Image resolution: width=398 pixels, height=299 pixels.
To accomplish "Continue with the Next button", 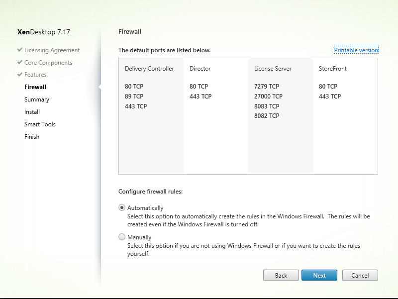I will 319,275.
